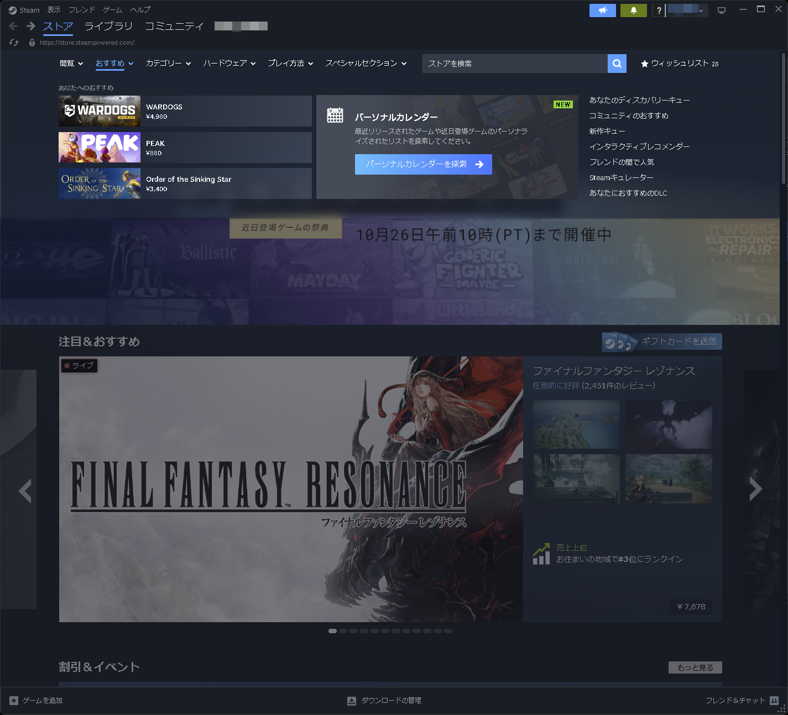Click the question mark help icon
Screen dimensions: 788x715
[x=659, y=10]
